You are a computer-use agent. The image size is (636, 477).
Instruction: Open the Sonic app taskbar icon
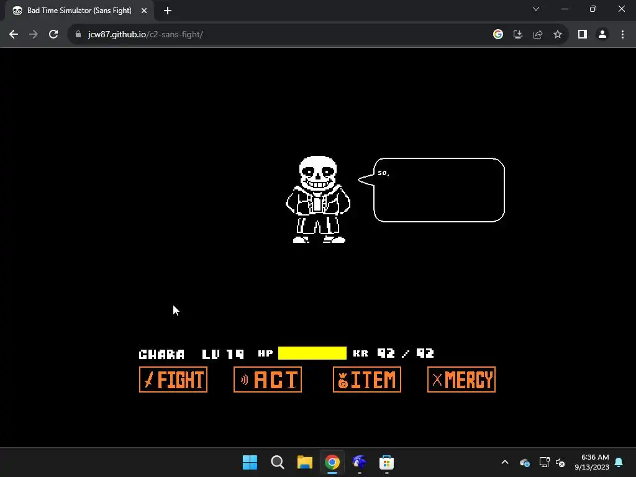click(360, 462)
